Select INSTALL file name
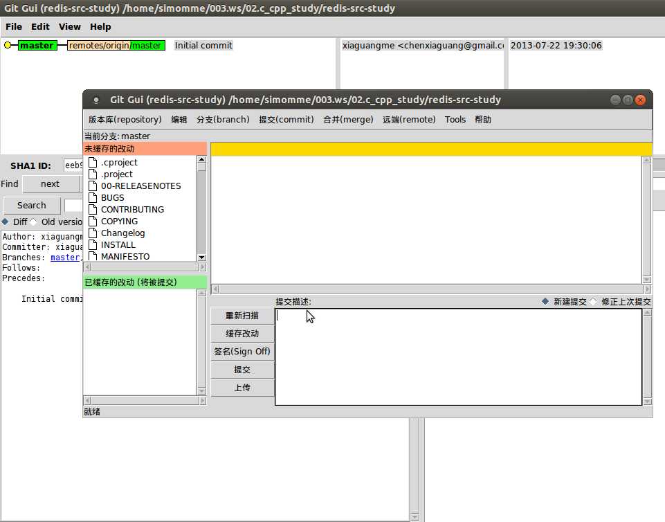Screen dimensions: 665x522 118,245
